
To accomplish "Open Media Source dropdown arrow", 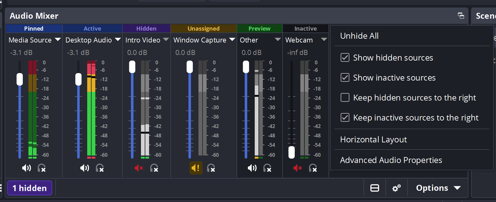I will pyautogui.click(x=57, y=40).
